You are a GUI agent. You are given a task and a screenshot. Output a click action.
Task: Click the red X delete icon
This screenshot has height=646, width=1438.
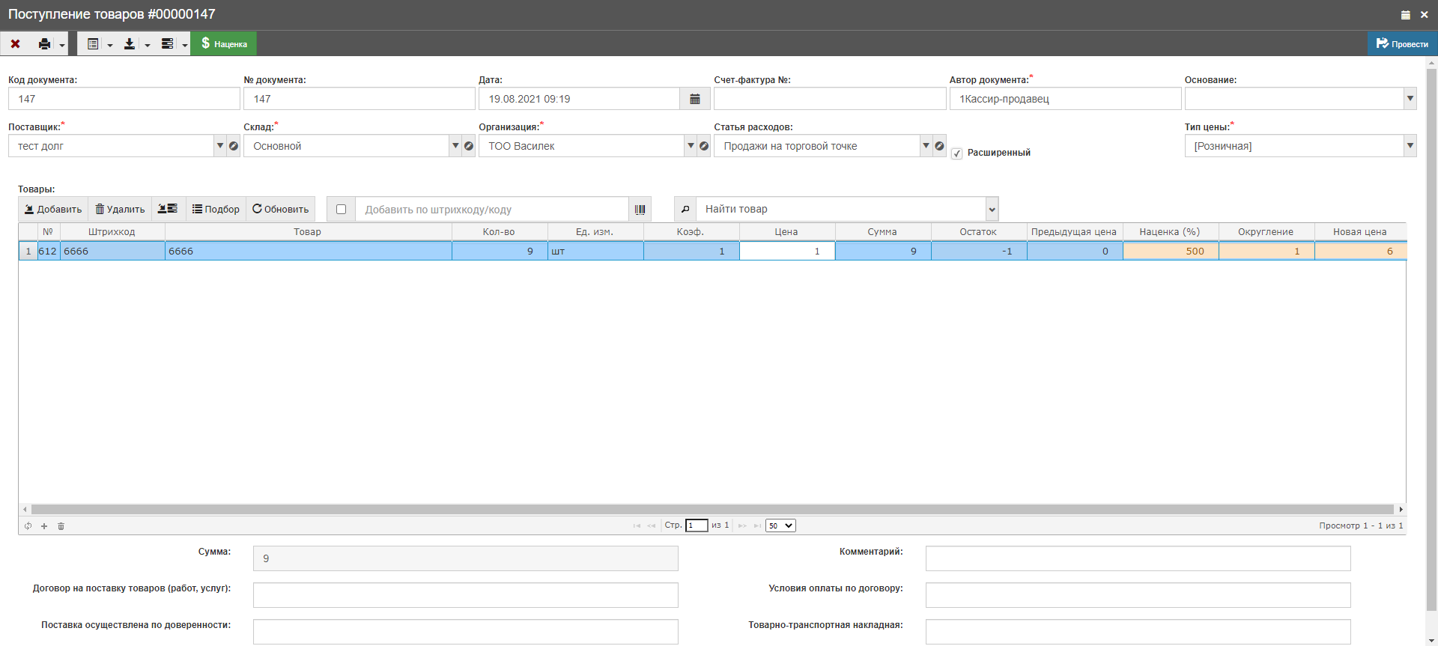(15, 44)
